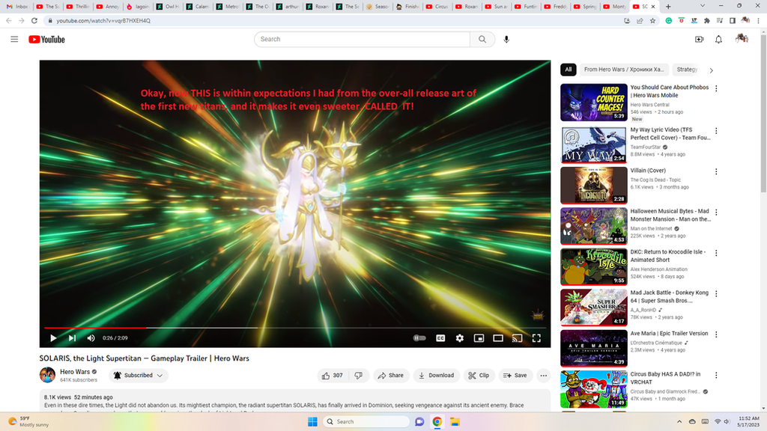This screenshot has width=767, height=431.
Task: Open options for Villain (Cover)
Action: tap(716, 171)
